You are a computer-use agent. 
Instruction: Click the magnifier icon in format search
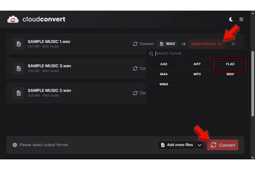click(151, 54)
